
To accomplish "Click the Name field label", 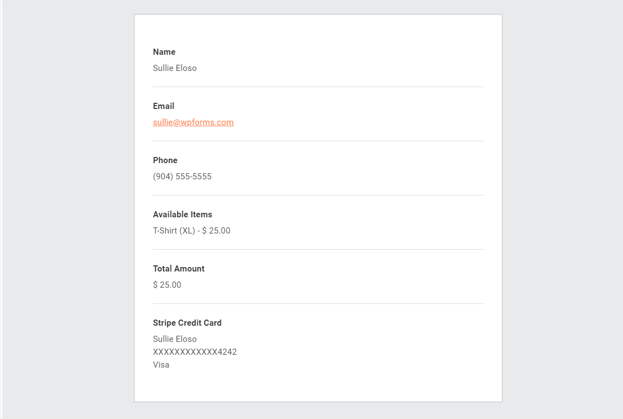I will pos(164,52).
